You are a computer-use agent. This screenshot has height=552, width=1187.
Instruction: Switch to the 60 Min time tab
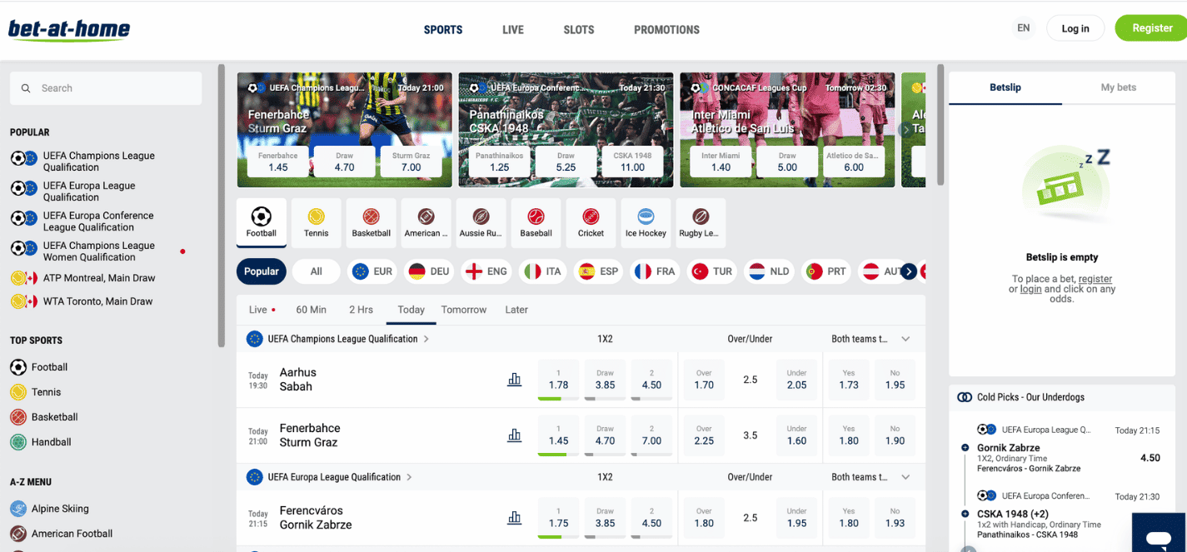pos(312,310)
